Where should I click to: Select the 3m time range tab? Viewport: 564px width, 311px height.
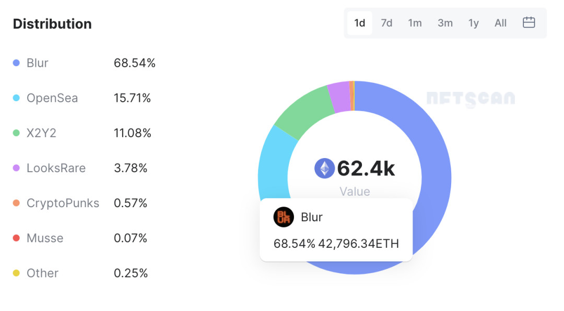pos(445,23)
